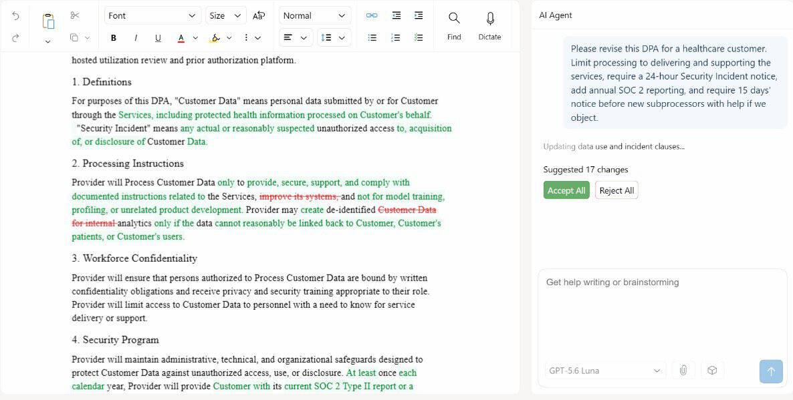
Task: Toggle underline formatting
Action: [x=158, y=38]
